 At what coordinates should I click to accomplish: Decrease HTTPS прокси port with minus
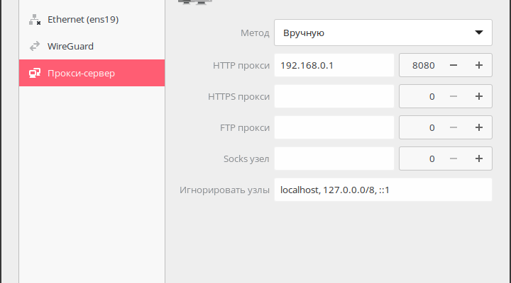[x=453, y=96]
